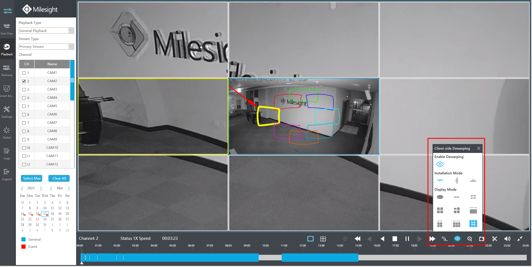Screen dimensions: 532x267
Task: Check the CAM12 channel checkbox
Action: [x=24, y=165]
